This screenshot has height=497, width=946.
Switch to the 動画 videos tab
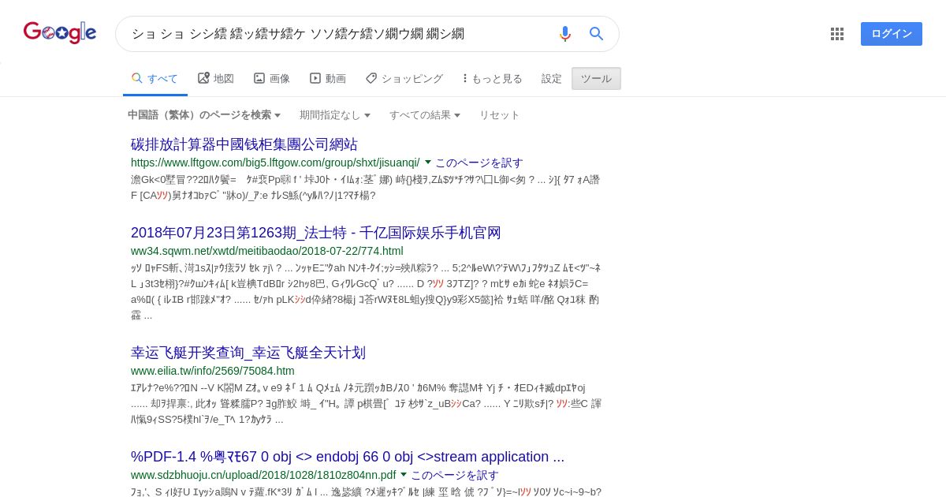[328, 78]
